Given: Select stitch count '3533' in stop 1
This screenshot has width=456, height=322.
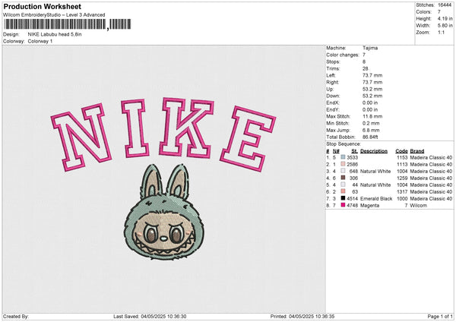Looking at the screenshot, I should click(x=352, y=157).
